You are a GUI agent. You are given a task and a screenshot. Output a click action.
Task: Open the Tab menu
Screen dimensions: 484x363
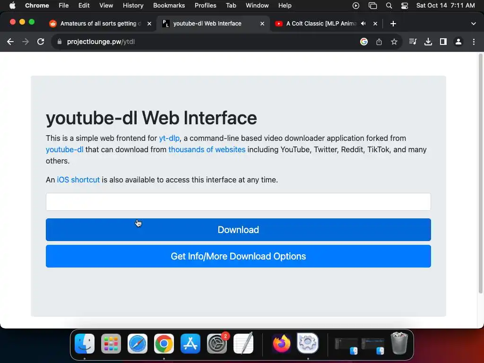click(231, 6)
